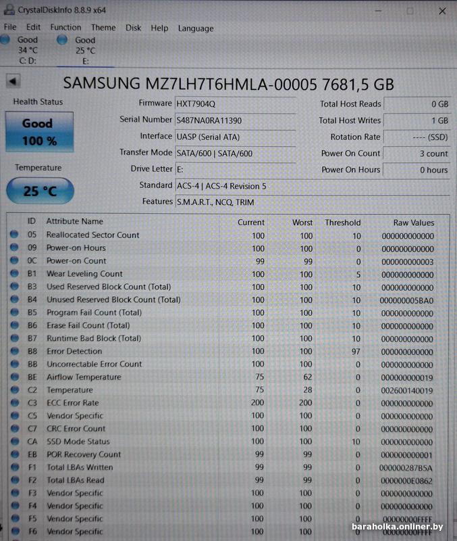Image resolution: width=457 pixels, height=541 pixels.
Task: Click the Power On Hours value
Action: tap(417, 170)
